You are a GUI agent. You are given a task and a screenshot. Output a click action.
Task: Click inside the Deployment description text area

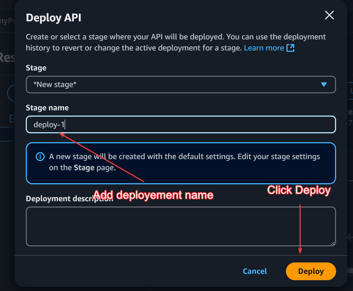pos(181,226)
